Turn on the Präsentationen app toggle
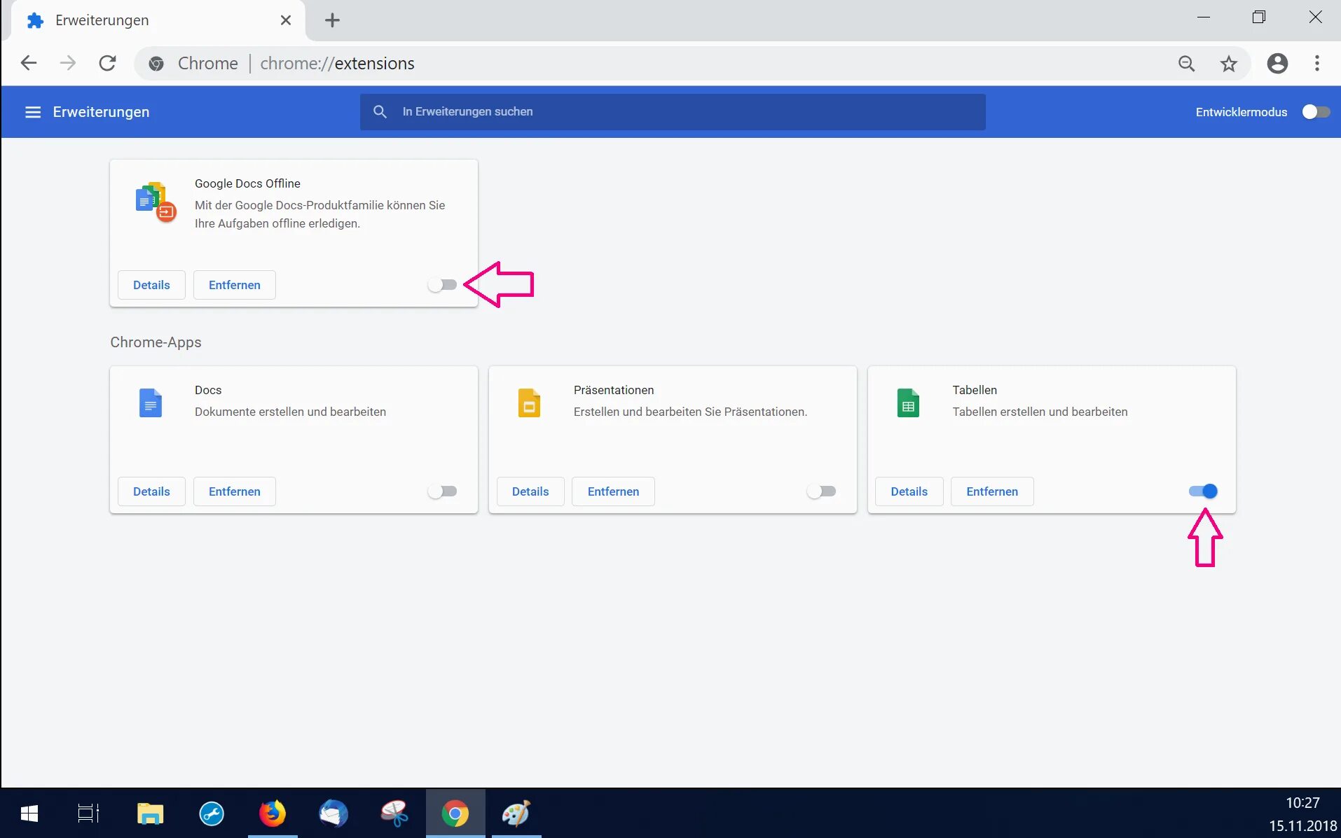Viewport: 1341px width, 838px height. click(821, 491)
